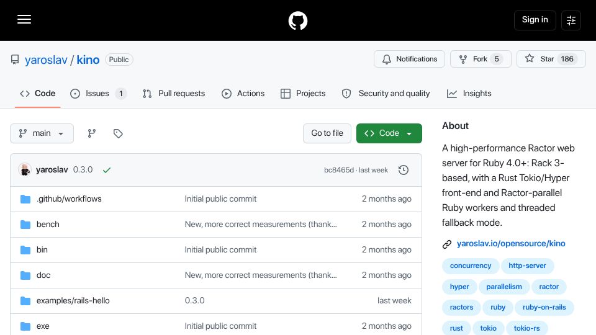The height and width of the screenshot is (335, 596).
Task: Open the kino repository link
Action: pyautogui.click(x=88, y=60)
